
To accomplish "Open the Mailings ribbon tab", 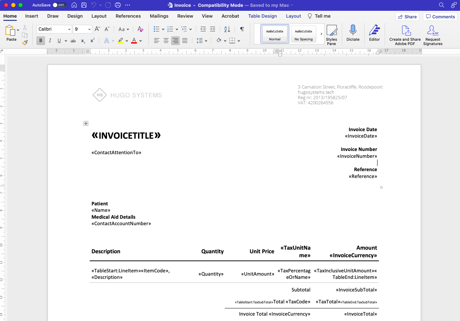I will [159, 16].
